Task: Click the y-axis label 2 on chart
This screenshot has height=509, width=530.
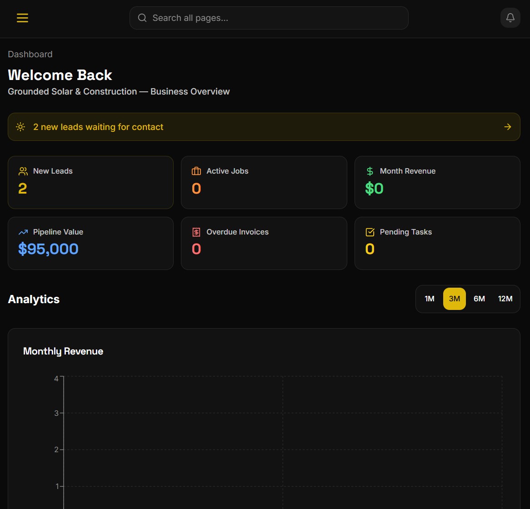Action: tap(56, 449)
